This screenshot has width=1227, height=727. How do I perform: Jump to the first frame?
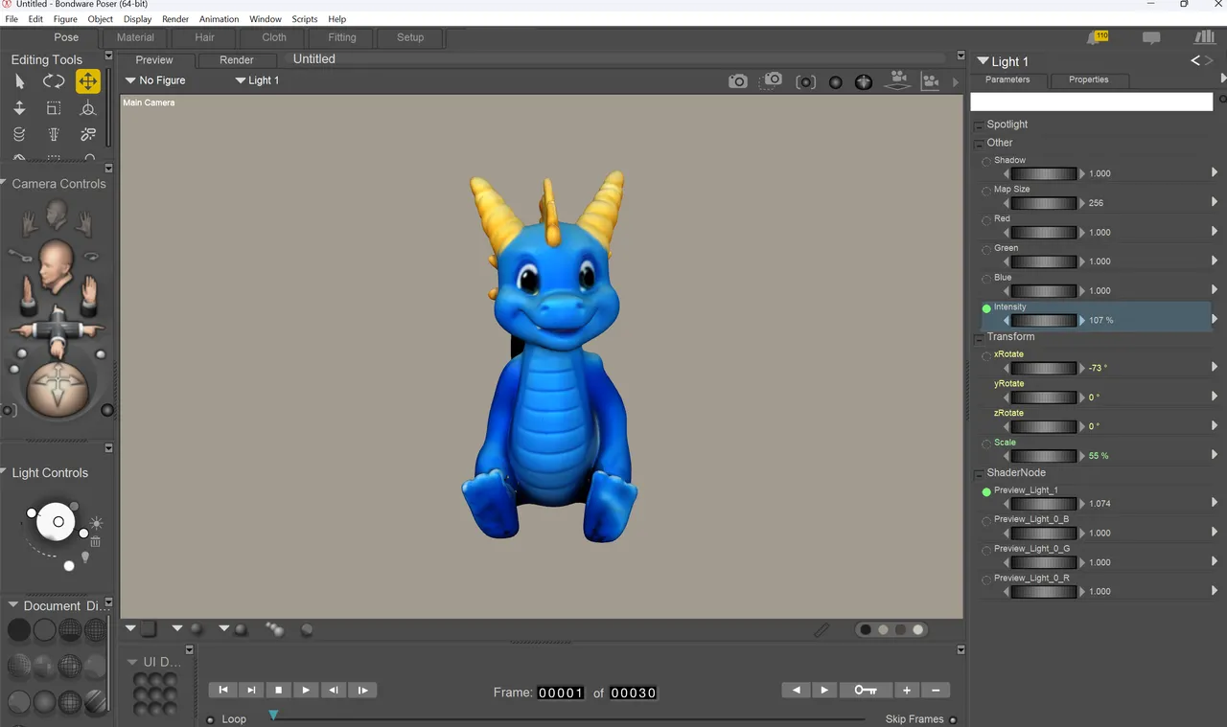222,690
